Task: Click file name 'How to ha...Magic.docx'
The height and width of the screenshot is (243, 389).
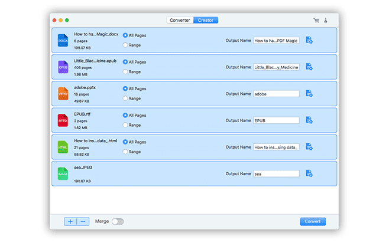Action: coord(96,34)
